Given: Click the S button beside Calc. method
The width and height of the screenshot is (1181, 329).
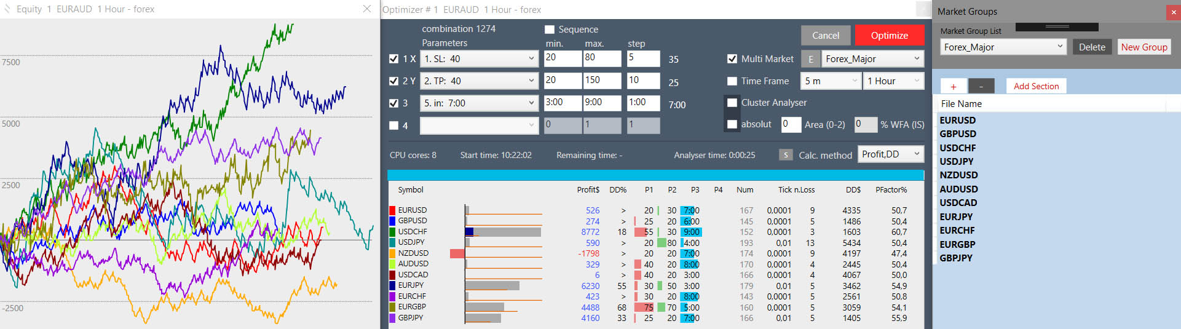Looking at the screenshot, I should (785, 155).
